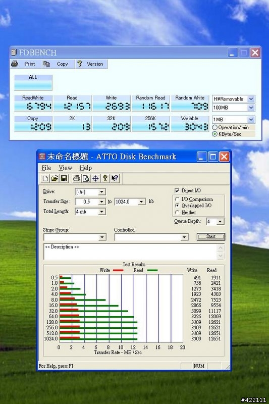The height and width of the screenshot is (404, 269).
Task: Click the Version question mark icon in FDBENCH
Action: click(x=80, y=64)
